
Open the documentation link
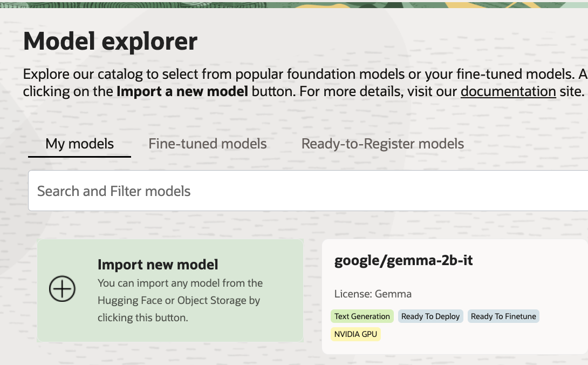(508, 91)
